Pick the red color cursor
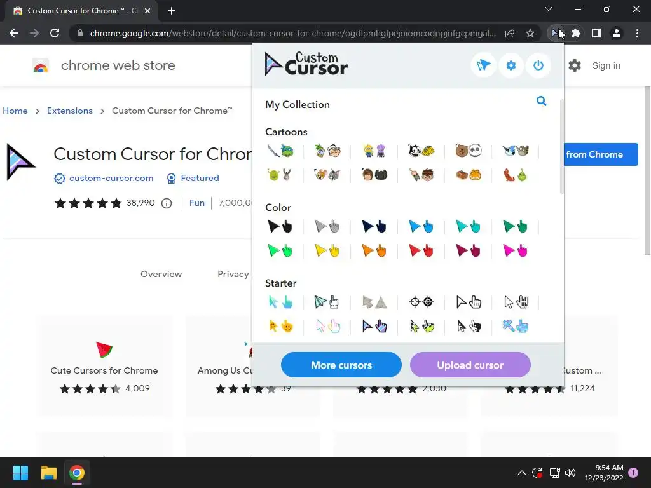 point(421,250)
